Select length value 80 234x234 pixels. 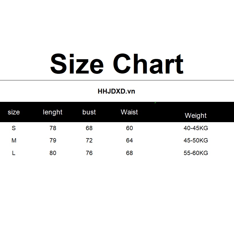[53, 153]
